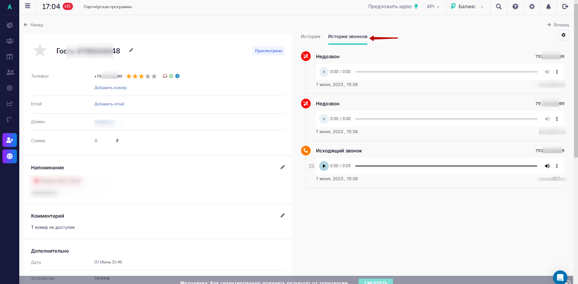Play the outgoing call recording

click(x=324, y=166)
